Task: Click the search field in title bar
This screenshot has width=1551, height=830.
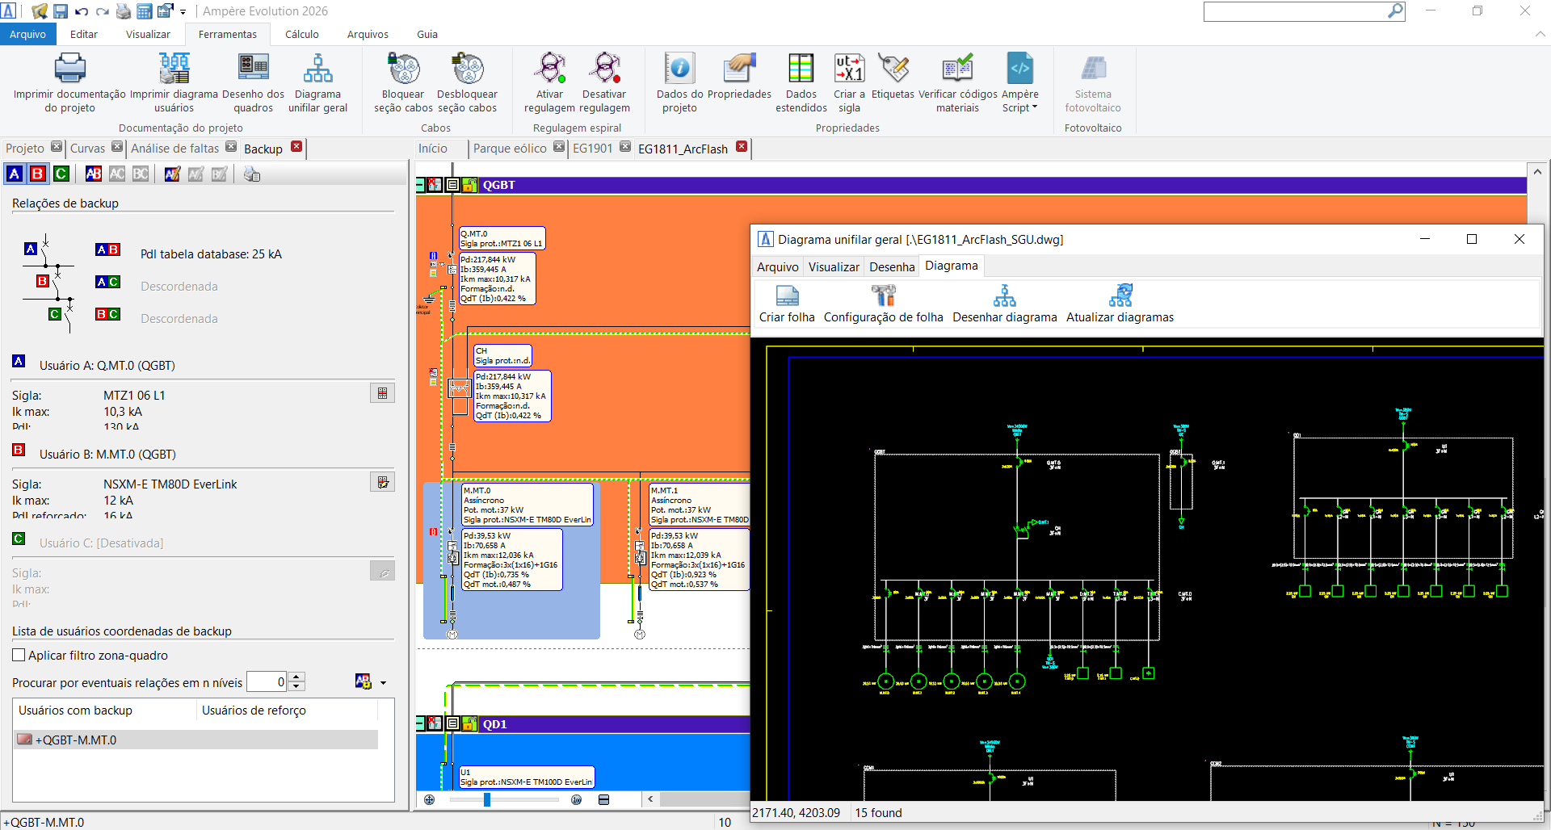Action: (1295, 11)
